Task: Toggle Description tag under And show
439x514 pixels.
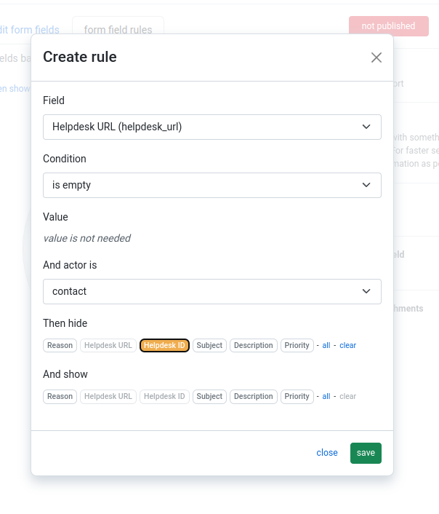Action: [254, 397]
